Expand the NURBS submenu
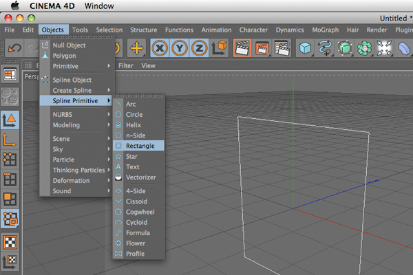Screen dimensions: 413x275 tap(77, 115)
